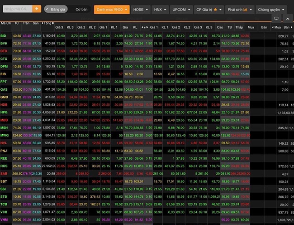Select the BID ticker row
The height and width of the screenshot is (225, 294).
coord(147,36)
